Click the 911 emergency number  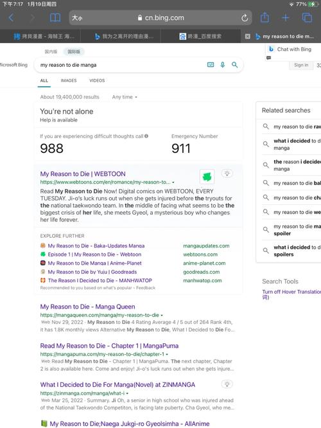181,148
